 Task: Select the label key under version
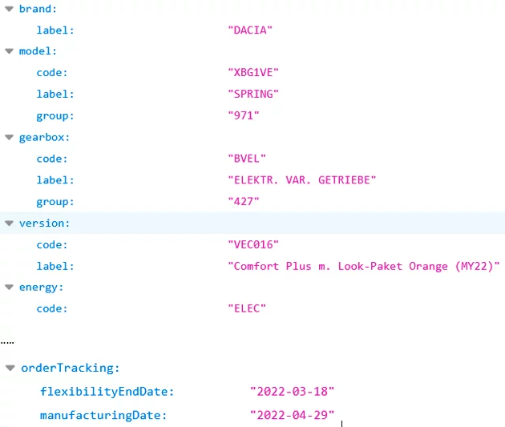coord(55,266)
